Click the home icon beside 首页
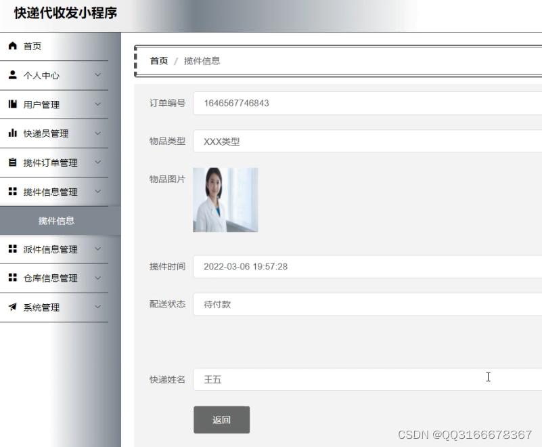This screenshot has height=447, width=542. [12, 46]
